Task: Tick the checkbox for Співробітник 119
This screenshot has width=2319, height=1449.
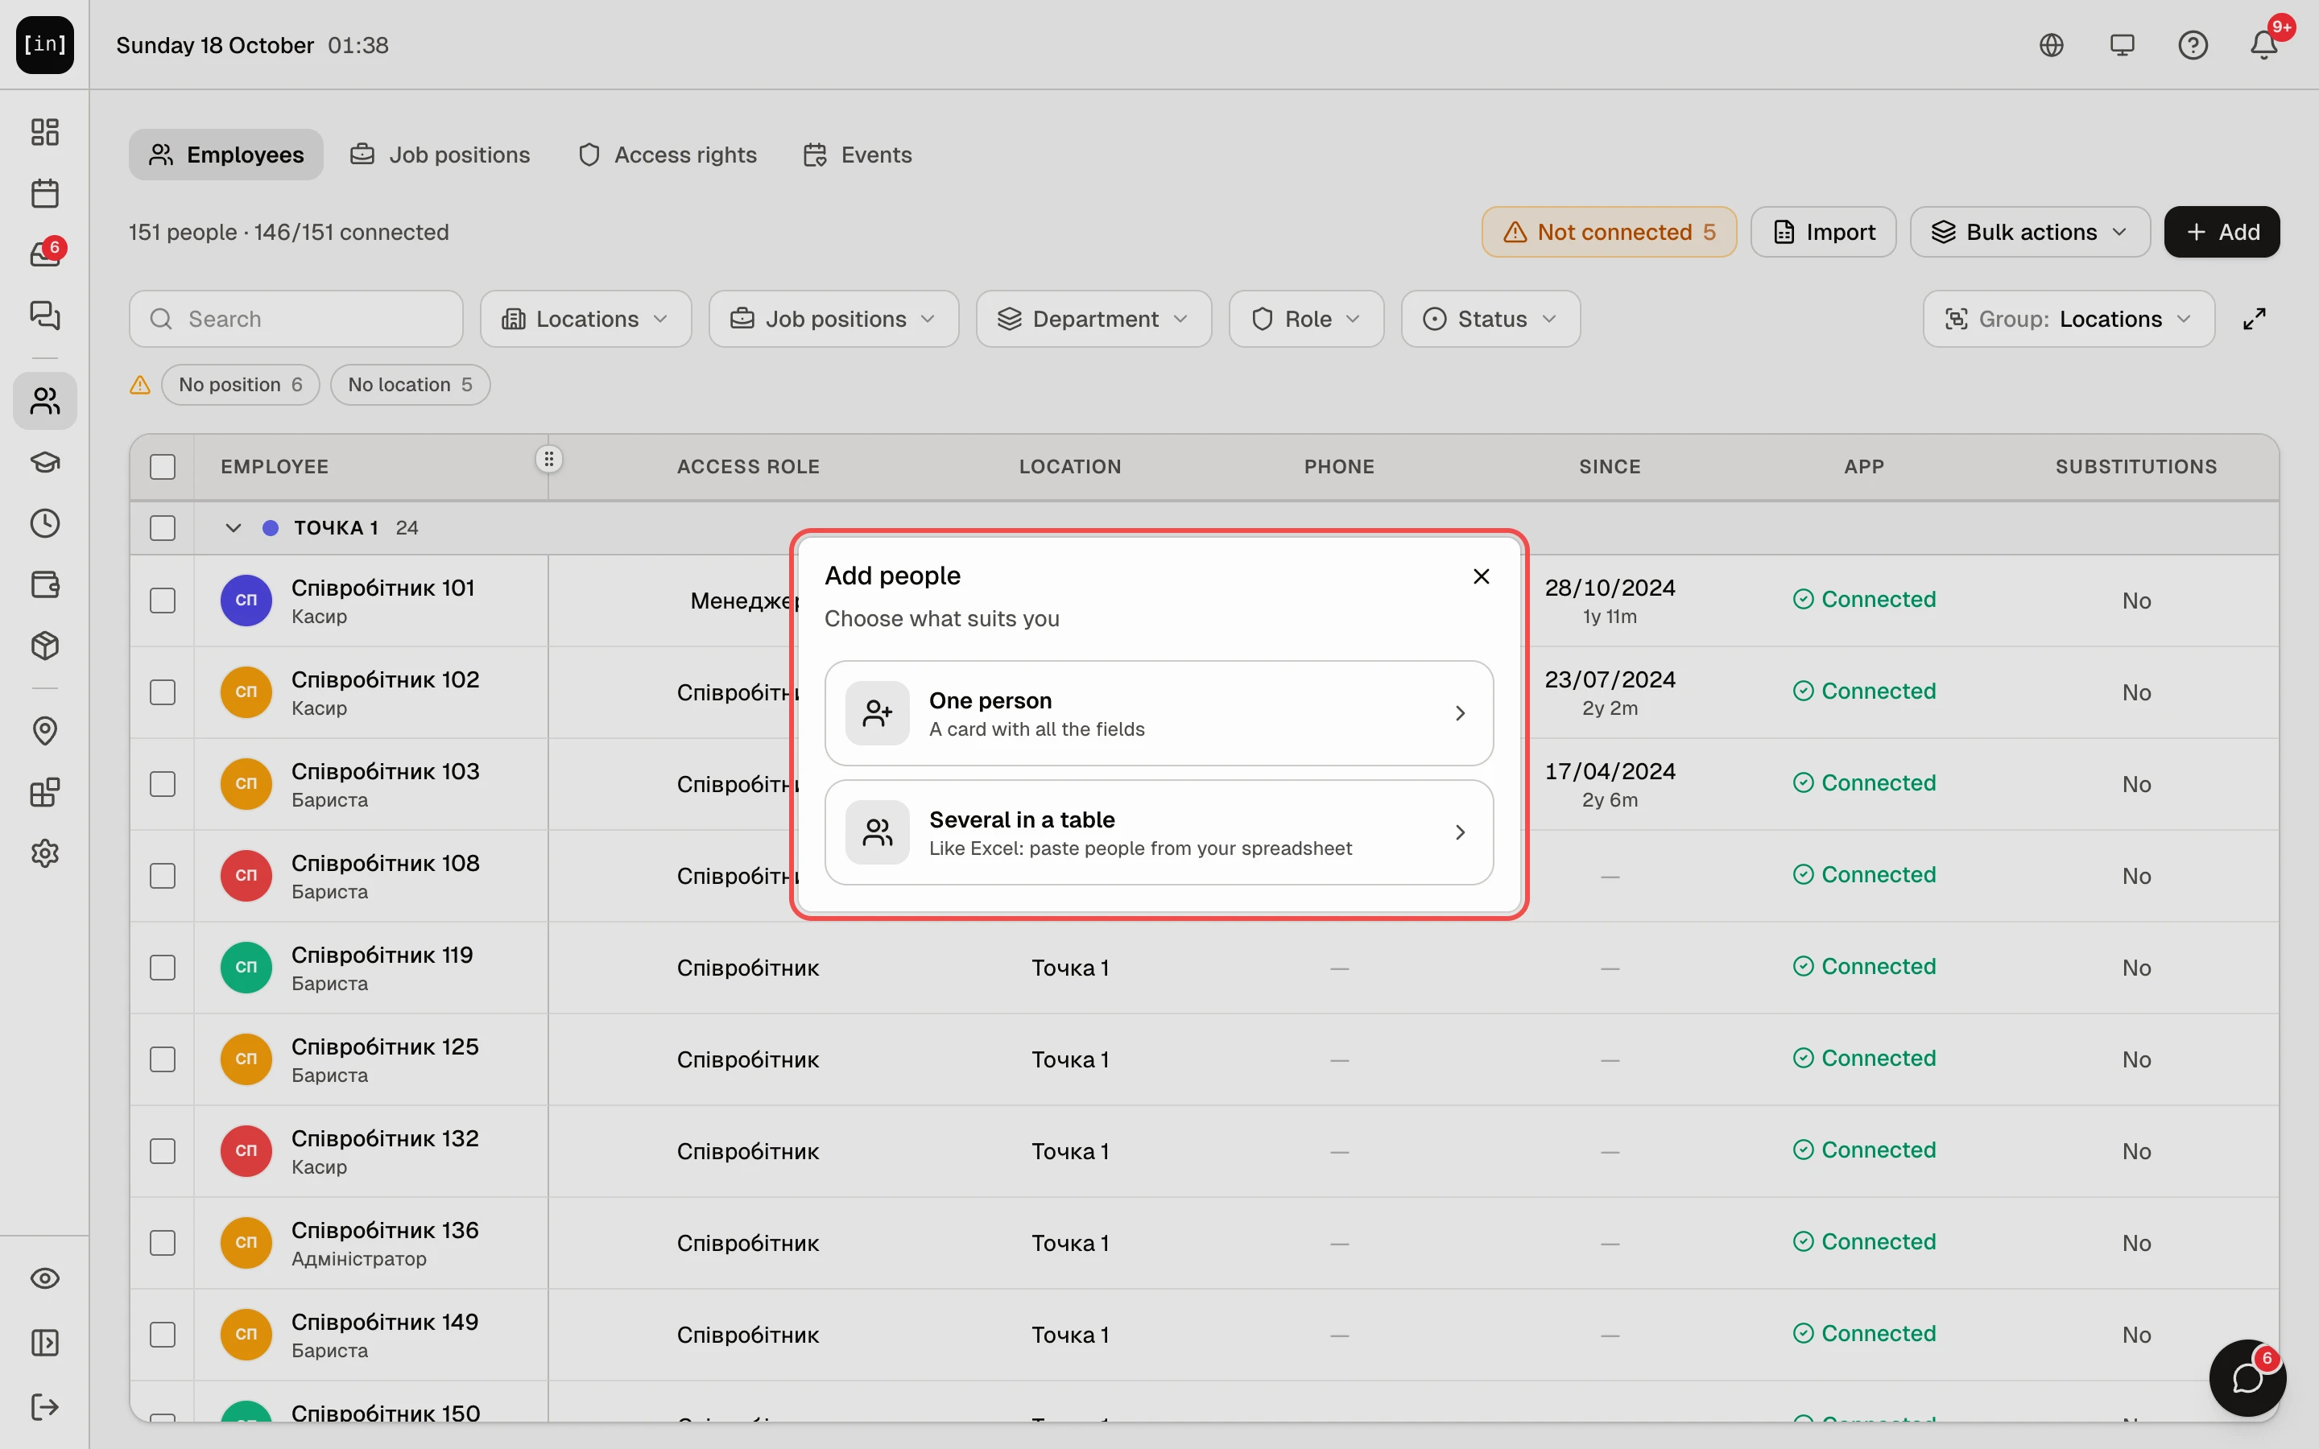Action: pyautogui.click(x=163, y=968)
